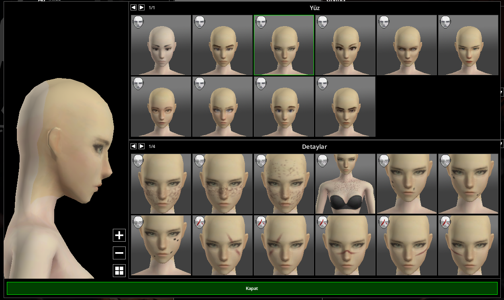This screenshot has width=504, height=300.
Task: Select third detail in bottom Detaylar row
Action: [x=284, y=245]
